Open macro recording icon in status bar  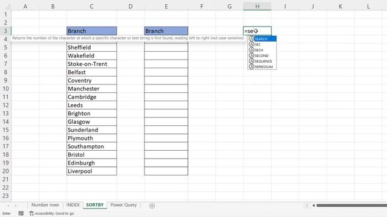pyautogui.click(x=21, y=213)
